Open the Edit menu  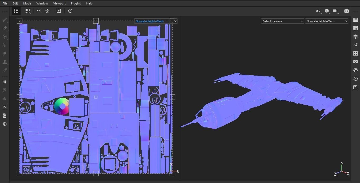[x=15, y=3]
